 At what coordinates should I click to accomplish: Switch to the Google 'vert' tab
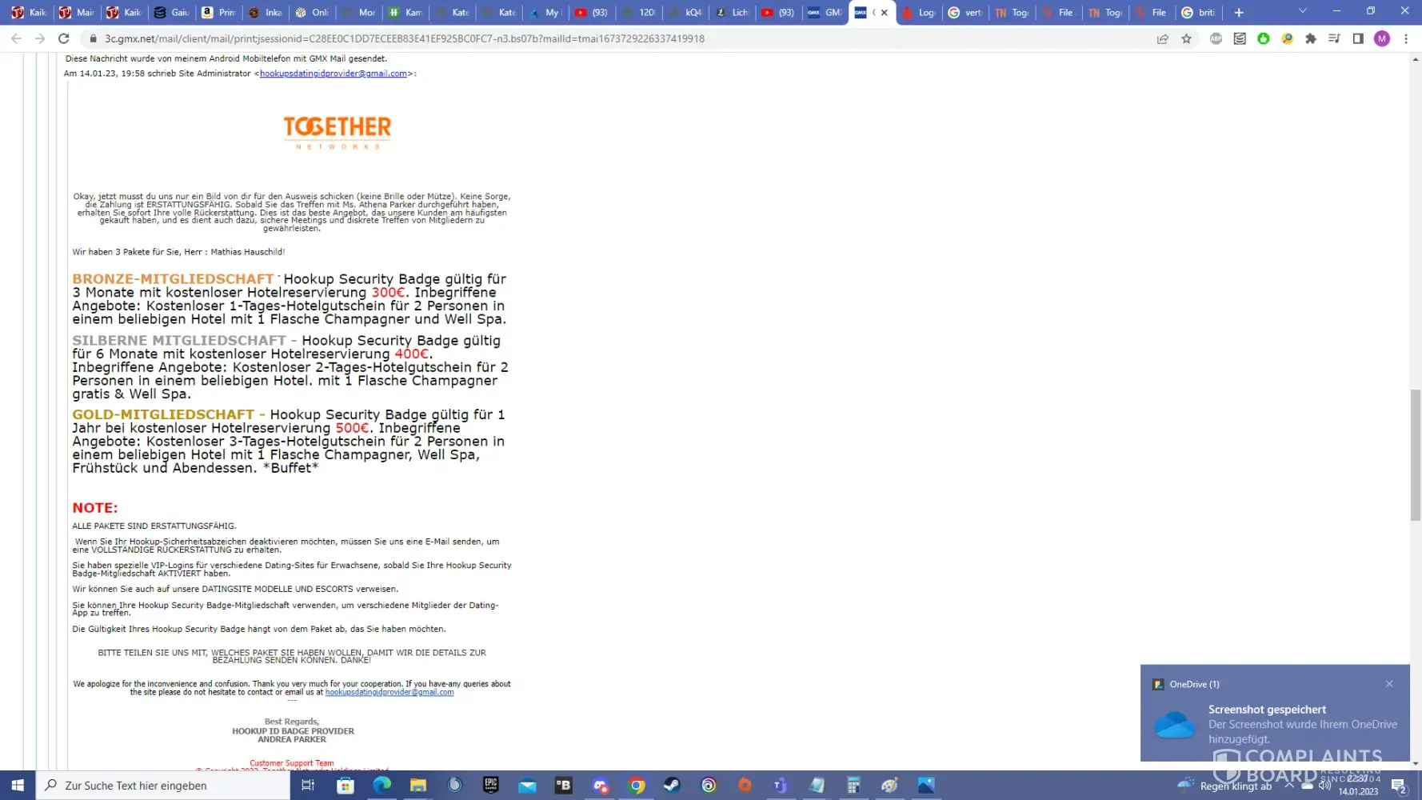click(x=965, y=12)
